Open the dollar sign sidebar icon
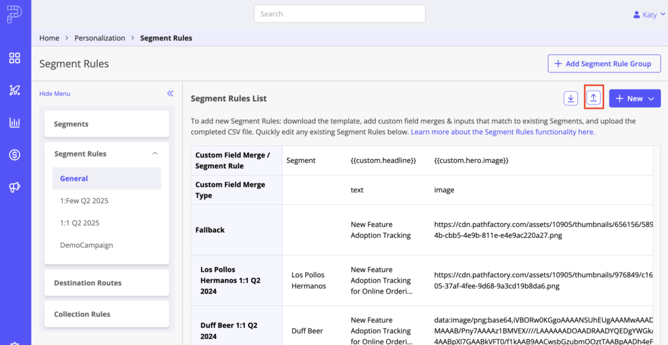The width and height of the screenshot is (668, 345). [15, 155]
